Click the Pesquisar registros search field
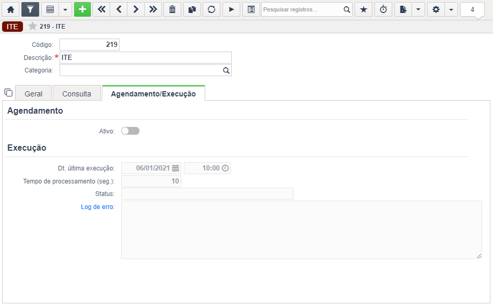 [302, 9]
